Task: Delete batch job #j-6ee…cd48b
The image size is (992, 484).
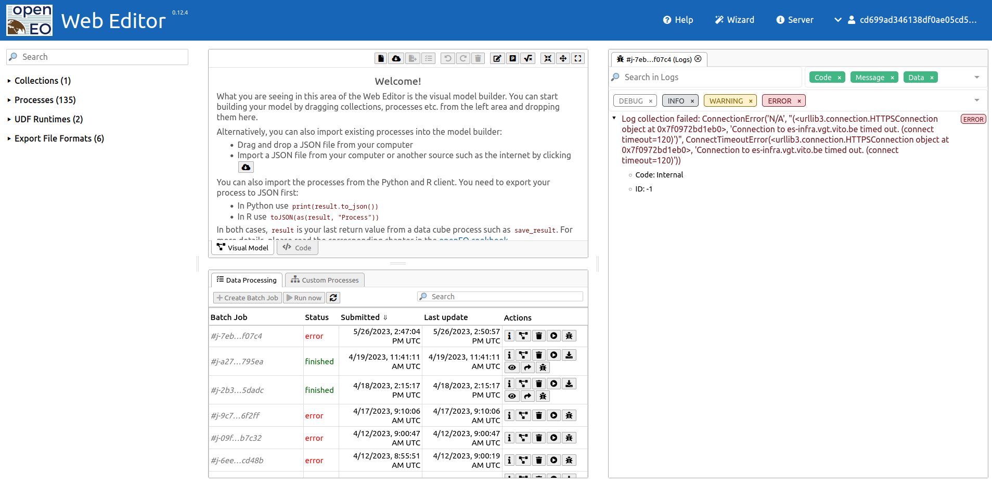Action: [538, 460]
